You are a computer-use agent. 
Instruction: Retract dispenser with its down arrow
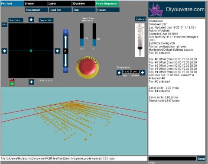pyautogui.click(x=143, y=73)
